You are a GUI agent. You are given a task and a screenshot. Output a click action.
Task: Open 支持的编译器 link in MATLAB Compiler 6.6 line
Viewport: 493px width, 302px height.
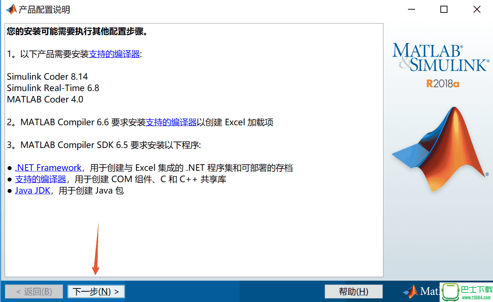tap(171, 122)
